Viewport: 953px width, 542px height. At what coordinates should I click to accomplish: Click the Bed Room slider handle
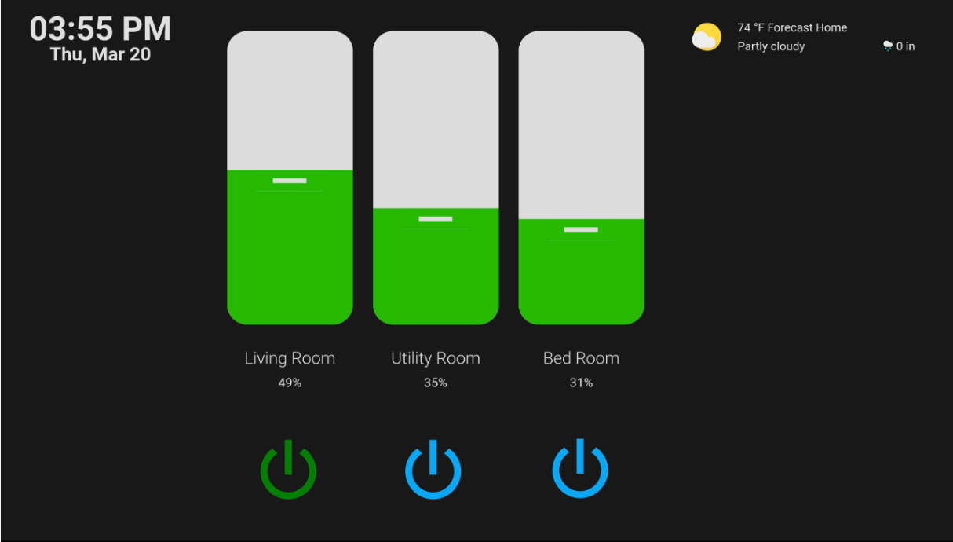(x=581, y=229)
